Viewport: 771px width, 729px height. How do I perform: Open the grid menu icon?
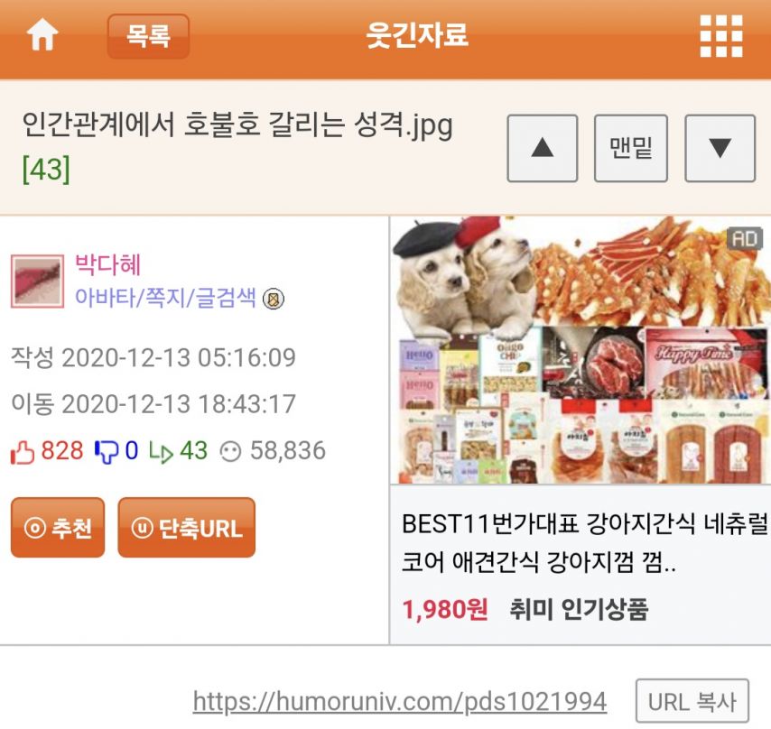[x=720, y=36]
